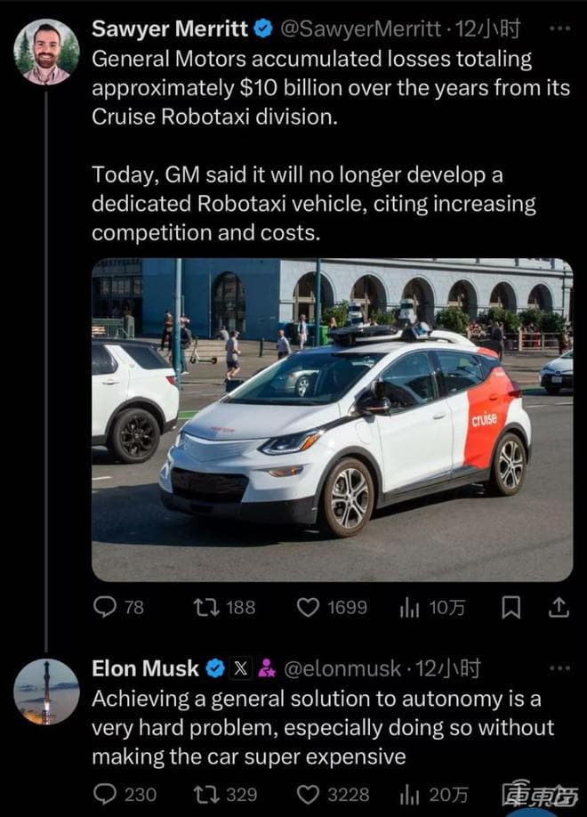Viewport: 587px width, 817px height.
Task: Open more options for Elon Musk's reply
Action: point(559,667)
